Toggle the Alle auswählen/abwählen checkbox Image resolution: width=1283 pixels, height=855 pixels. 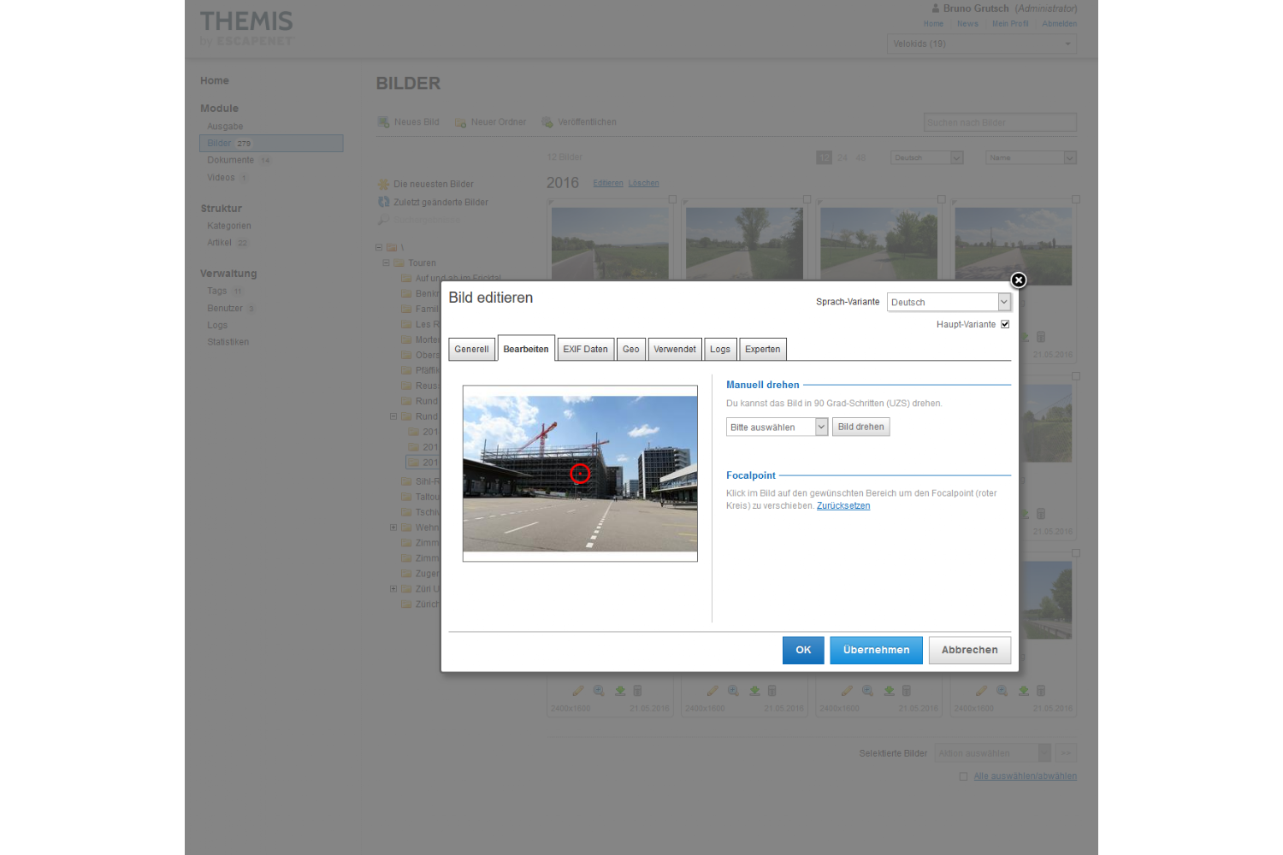click(x=964, y=776)
